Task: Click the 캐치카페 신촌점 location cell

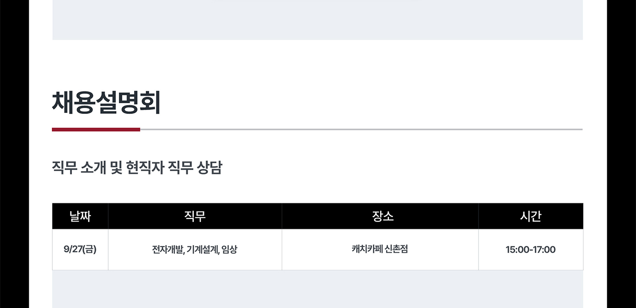Action: pos(380,249)
